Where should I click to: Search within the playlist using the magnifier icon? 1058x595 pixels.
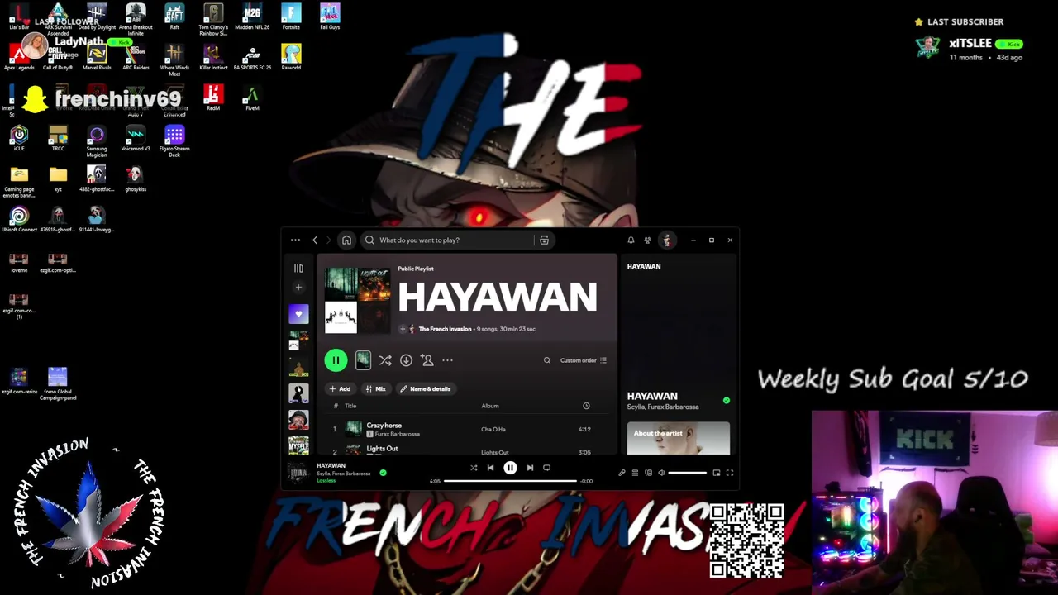(546, 360)
